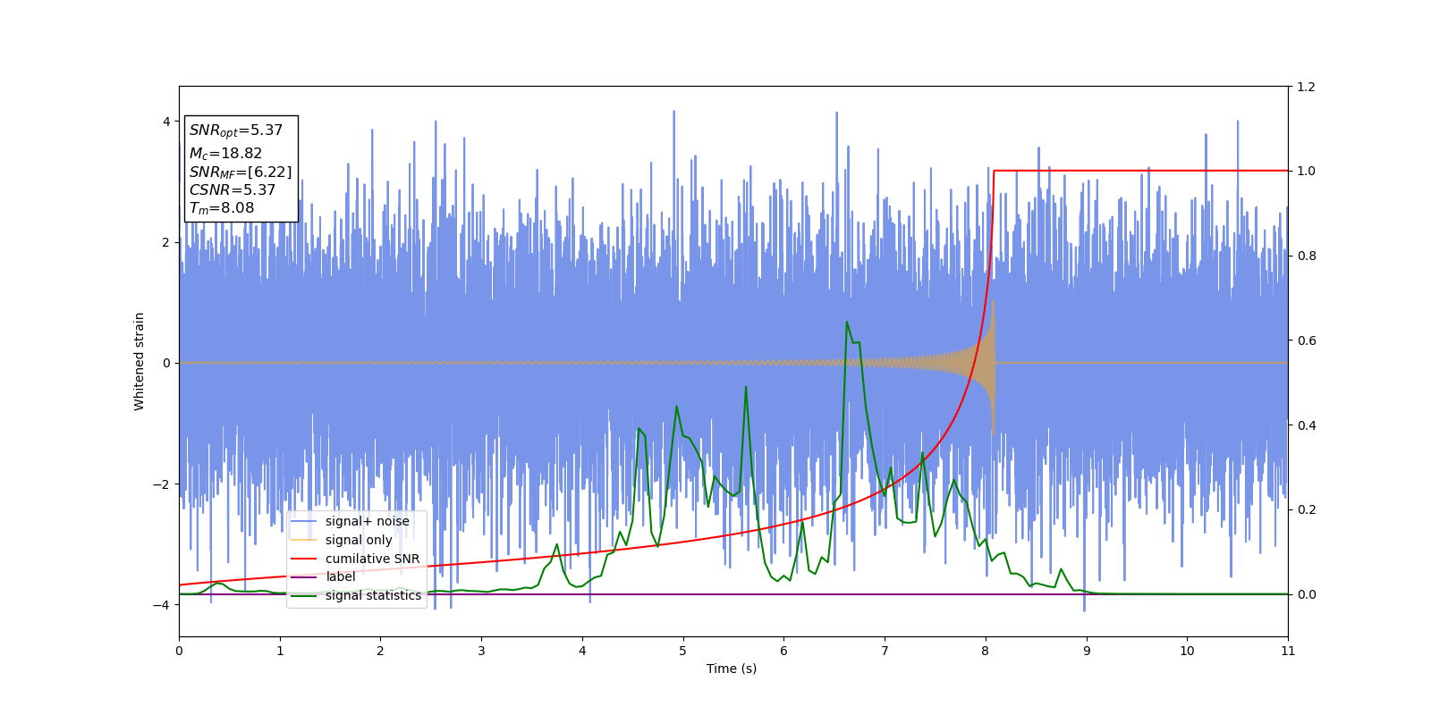Click x-axis tick label 8
The image size is (1431, 715).
tap(986, 651)
